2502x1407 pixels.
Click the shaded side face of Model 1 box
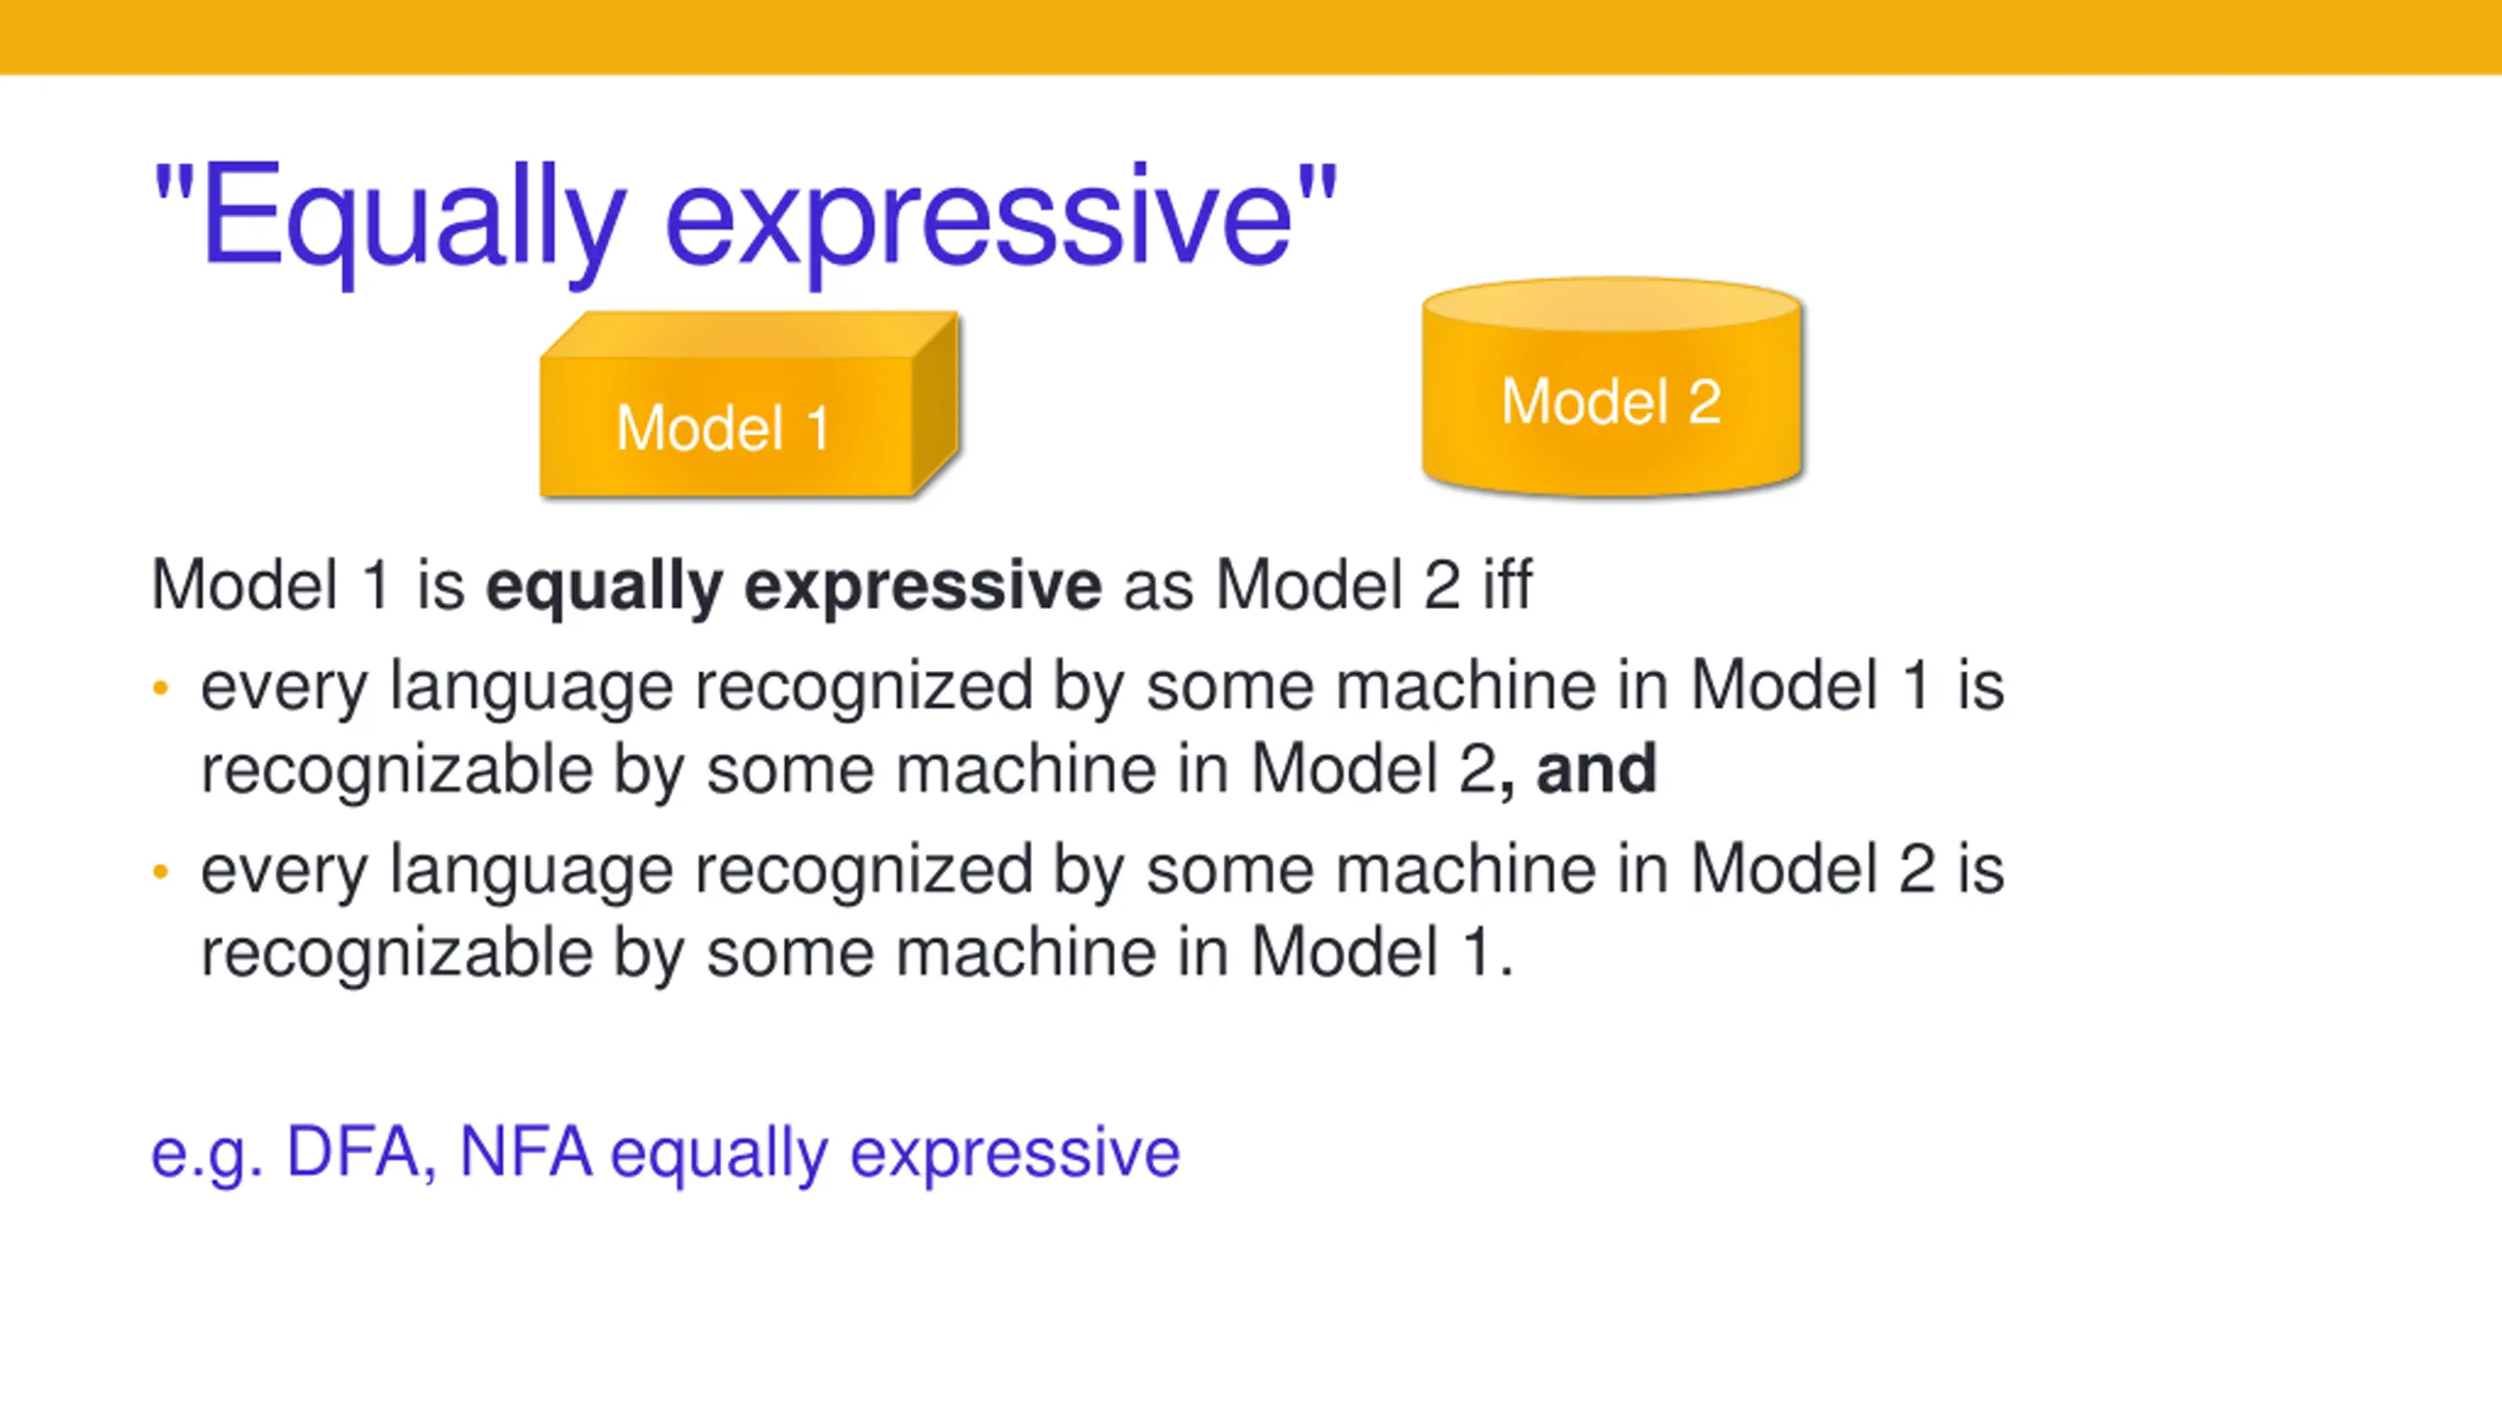point(936,403)
